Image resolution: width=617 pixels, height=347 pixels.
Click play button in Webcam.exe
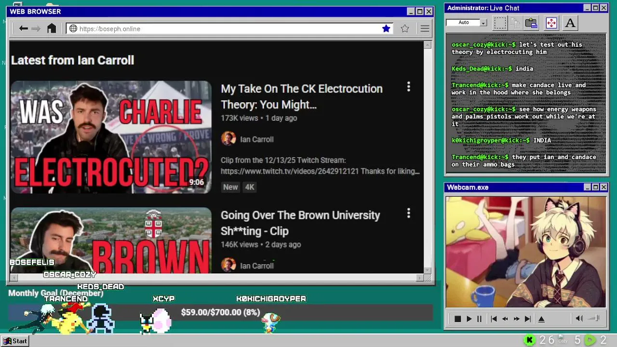click(x=469, y=319)
